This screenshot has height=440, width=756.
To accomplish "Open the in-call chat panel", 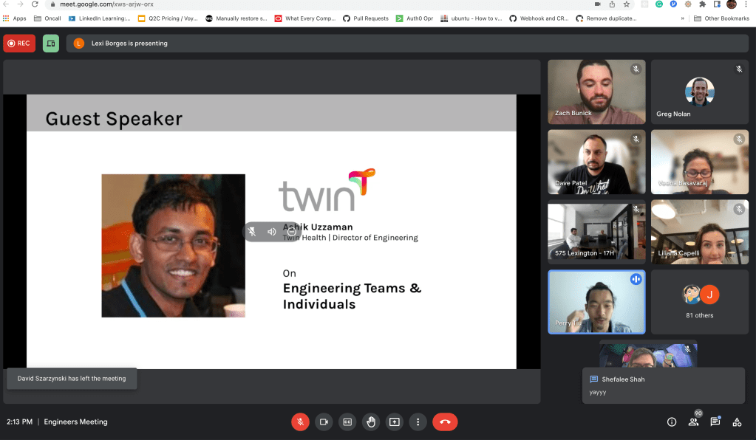I will pos(715,422).
